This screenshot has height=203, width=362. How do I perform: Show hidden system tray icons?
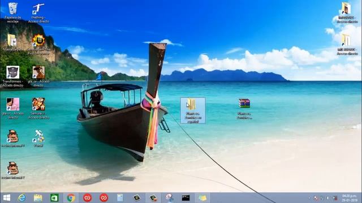tap(309, 198)
